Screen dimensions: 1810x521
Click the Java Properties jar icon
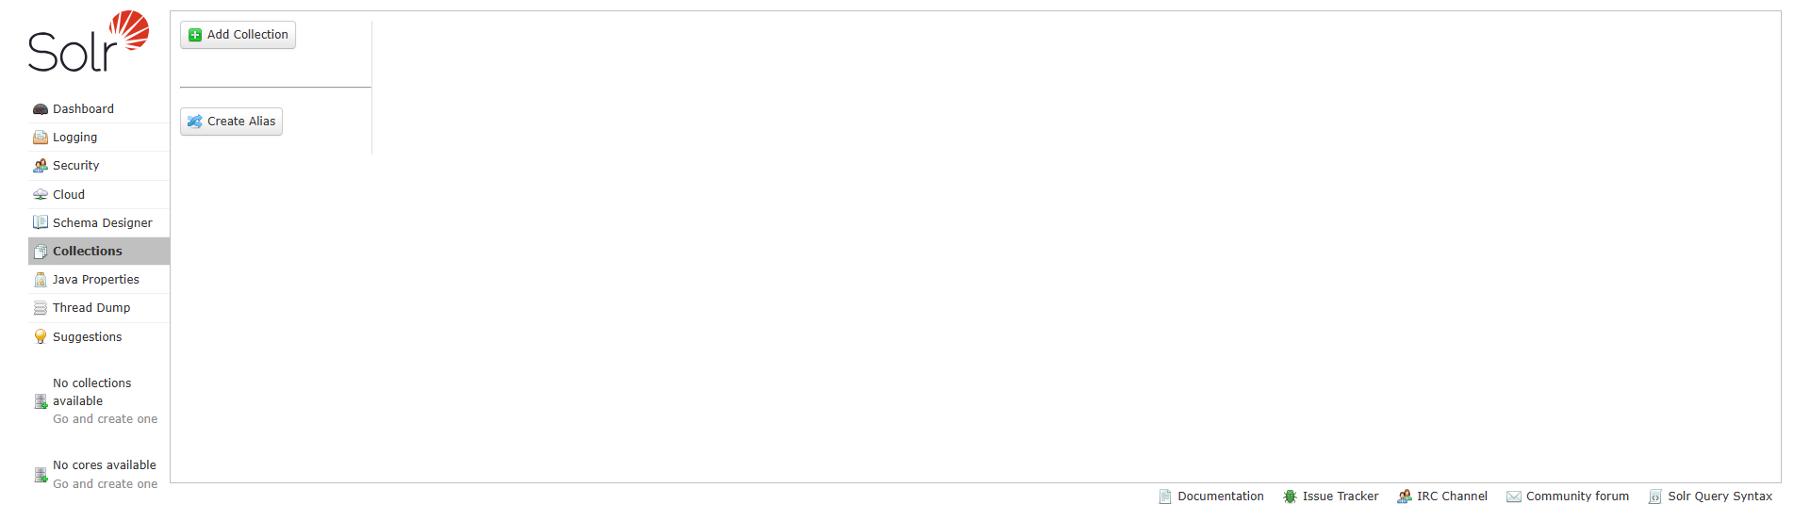tap(41, 280)
